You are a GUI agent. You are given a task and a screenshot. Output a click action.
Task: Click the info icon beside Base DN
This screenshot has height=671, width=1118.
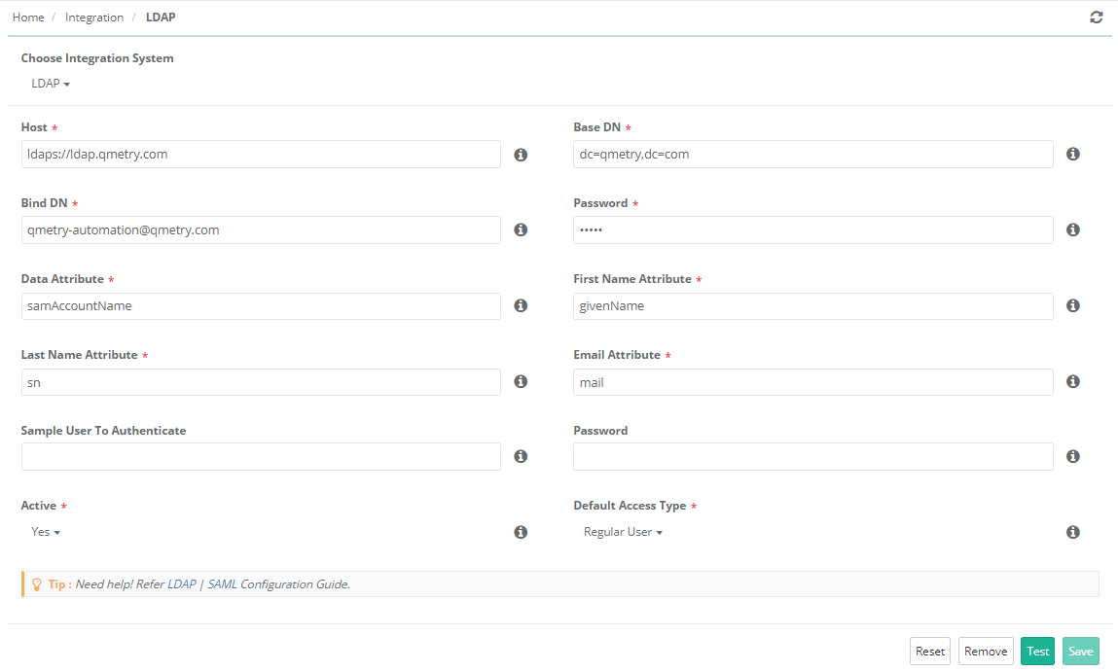1073,155
